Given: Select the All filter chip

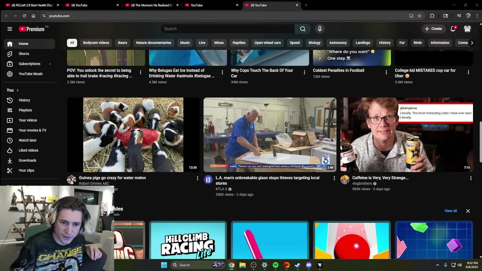Looking at the screenshot, I should [72, 43].
